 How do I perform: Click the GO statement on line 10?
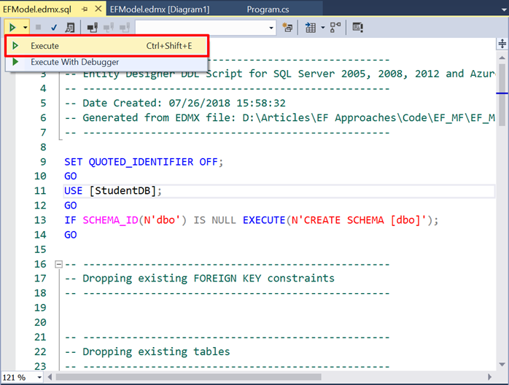(71, 176)
